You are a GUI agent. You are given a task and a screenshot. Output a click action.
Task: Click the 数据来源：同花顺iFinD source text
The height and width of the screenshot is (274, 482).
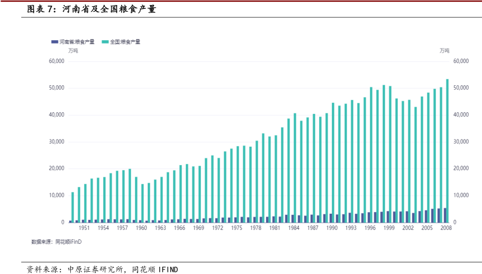(x=56, y=242)
